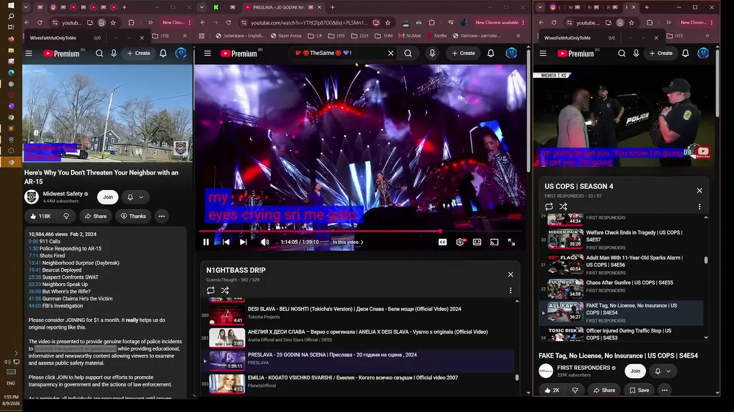Close the US COPS Season 4 playlist panel
734x412 pixels.
click(x=699, y=191)
